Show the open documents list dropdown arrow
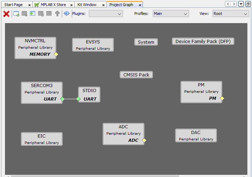This screenshot has height=177, width=252. [x=241, y=4]
